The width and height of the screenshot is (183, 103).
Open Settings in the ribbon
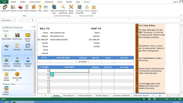(33, 8)
